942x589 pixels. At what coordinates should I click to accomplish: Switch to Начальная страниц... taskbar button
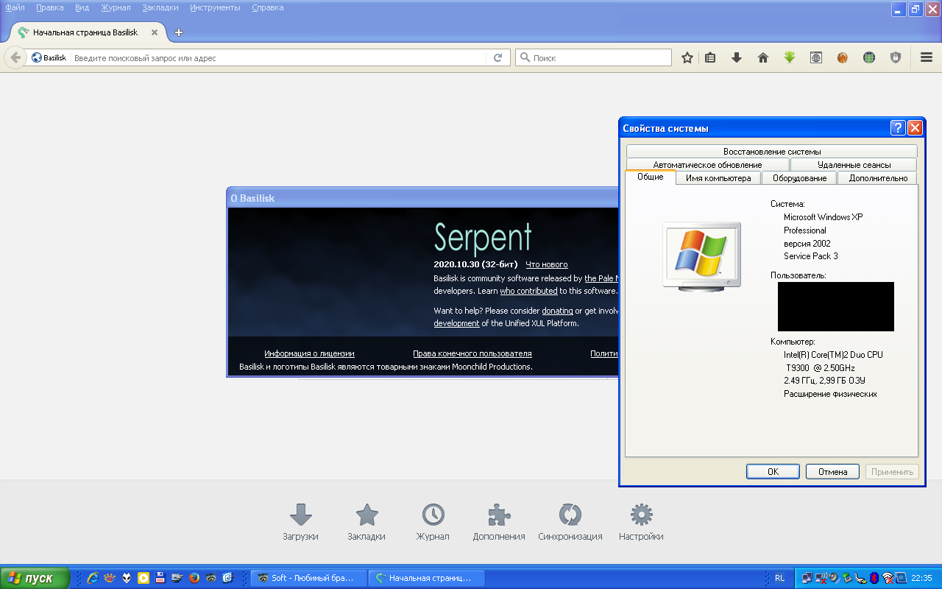(x=427, y=578)
